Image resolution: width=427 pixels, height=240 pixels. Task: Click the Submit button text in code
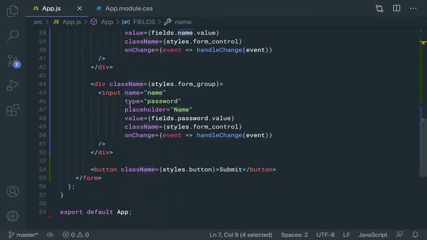pos(231,169)
